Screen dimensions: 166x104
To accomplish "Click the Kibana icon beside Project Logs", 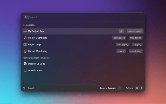I will pos(25,44).
